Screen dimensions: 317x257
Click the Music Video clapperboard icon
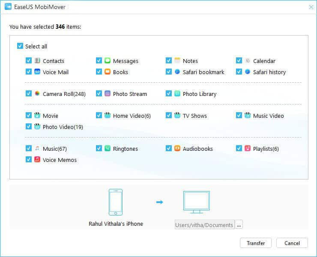point(248,115)
